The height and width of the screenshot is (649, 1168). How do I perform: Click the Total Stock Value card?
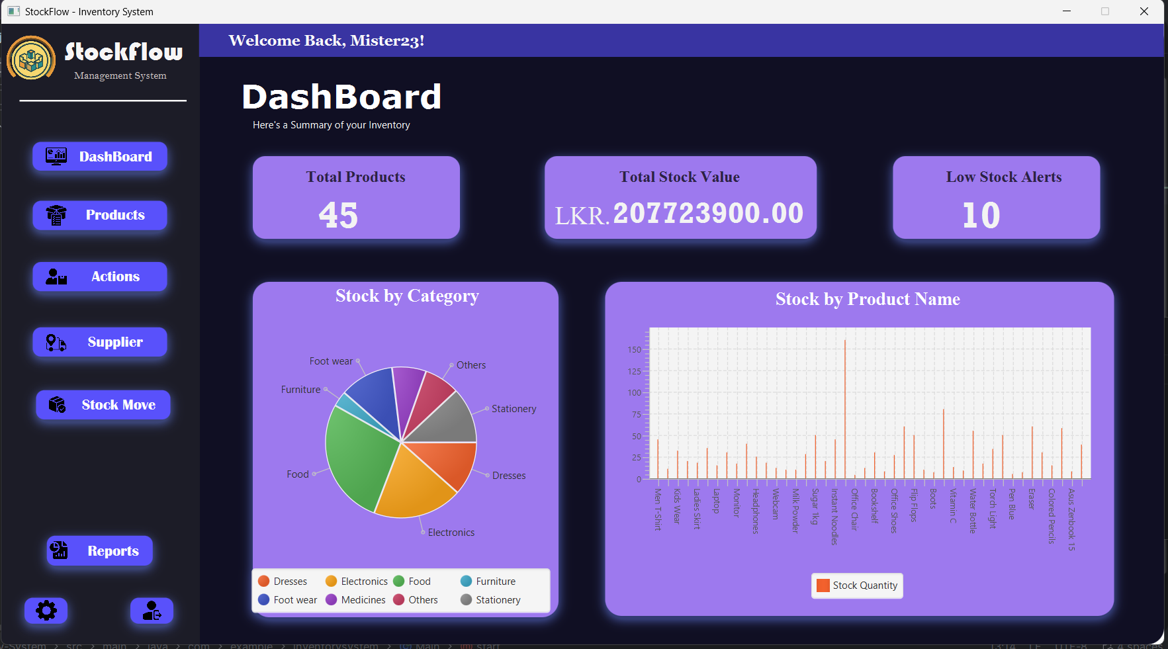click(x=680, y=197)
